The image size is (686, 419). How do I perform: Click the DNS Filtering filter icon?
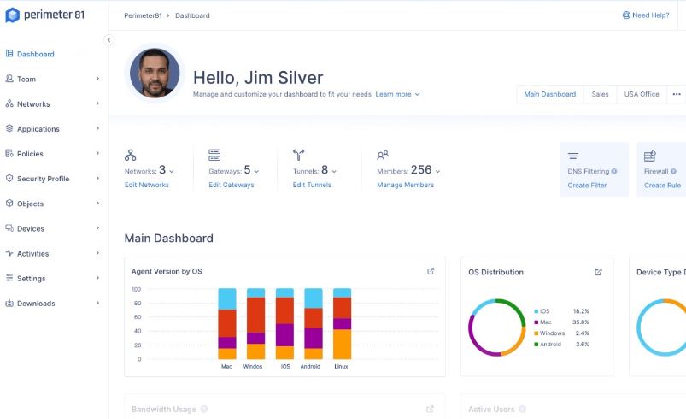pos(573,156)
